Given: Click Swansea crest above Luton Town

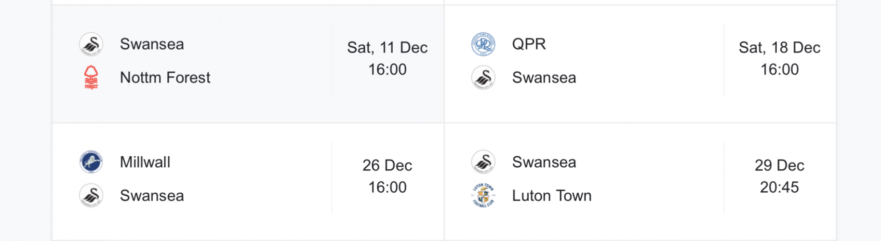Looking at the screenshot, I should coord(483,162).
